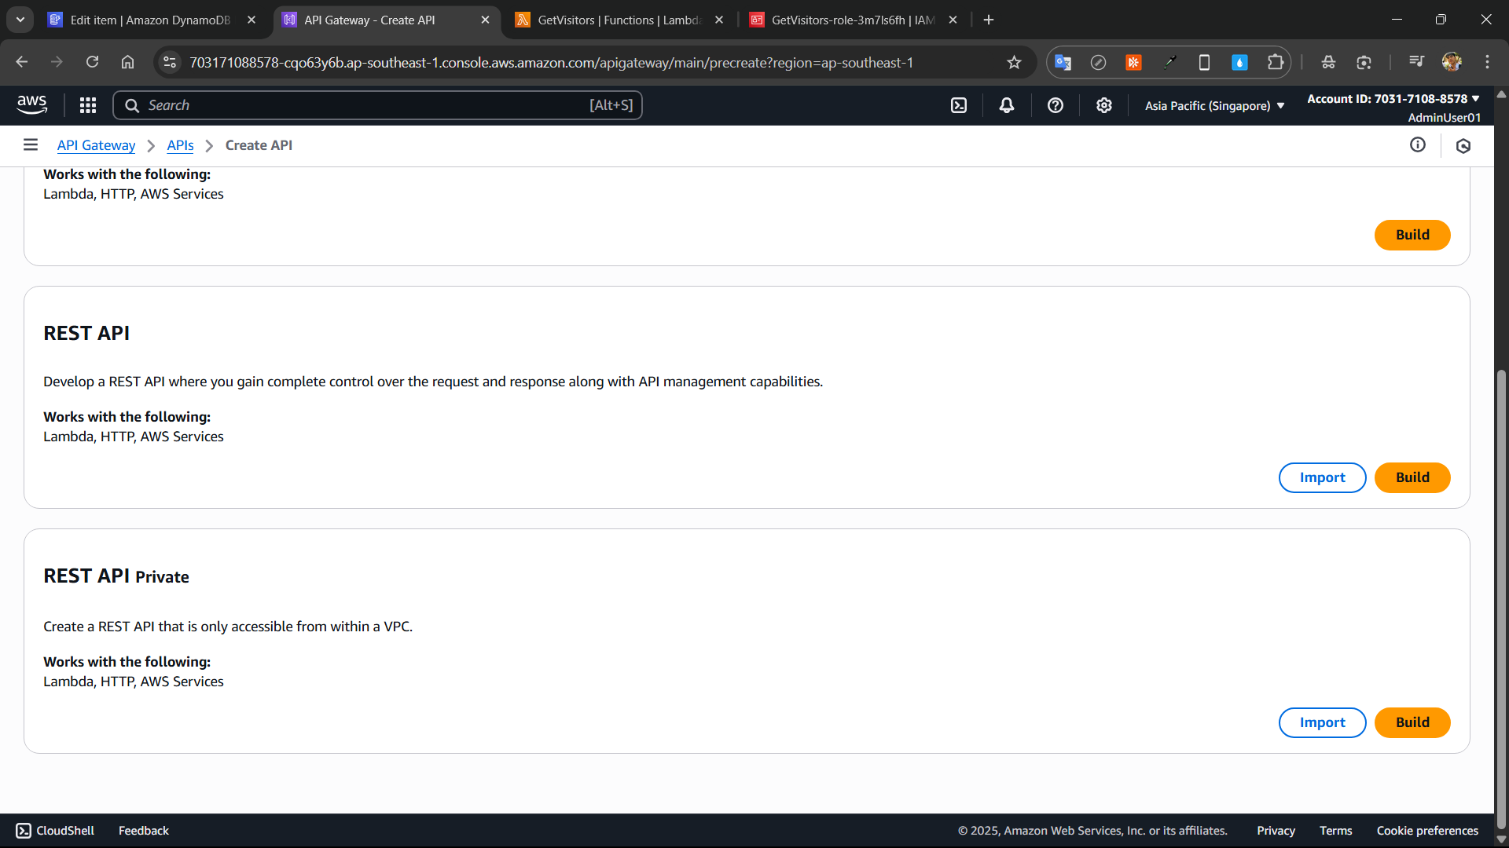Switch to the GetVisitors-role IAM tab
The width and height of the screenshot is (1509, 848).
[854, 20]
